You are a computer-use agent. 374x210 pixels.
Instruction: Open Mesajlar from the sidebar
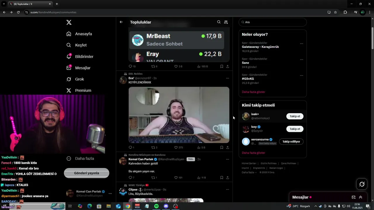[x=78, y=68]
